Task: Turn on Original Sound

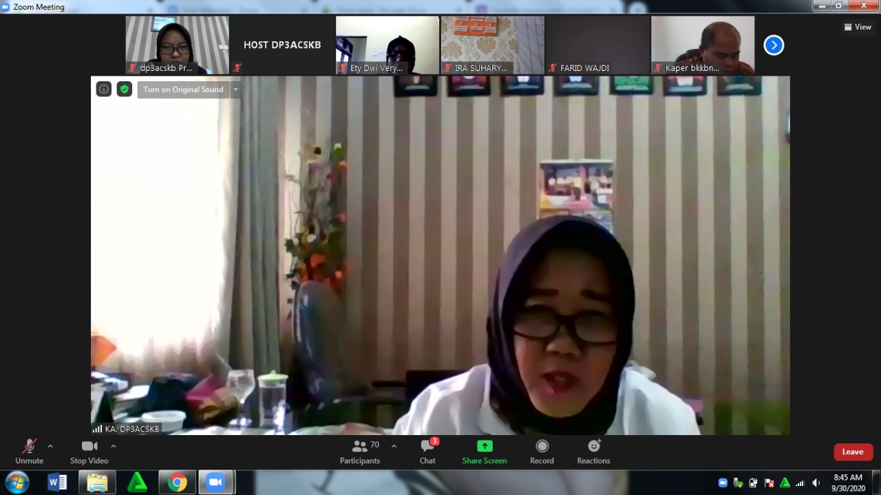Action: tap(183, 89)
